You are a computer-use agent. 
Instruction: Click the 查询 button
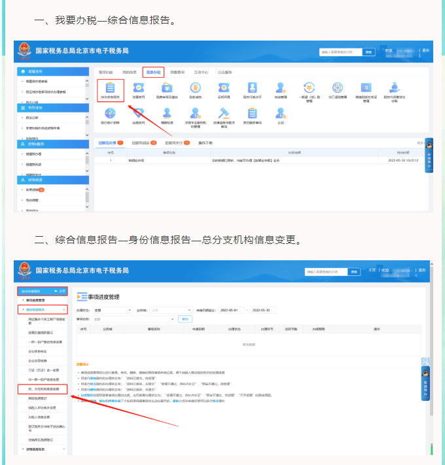click(185, 319)
